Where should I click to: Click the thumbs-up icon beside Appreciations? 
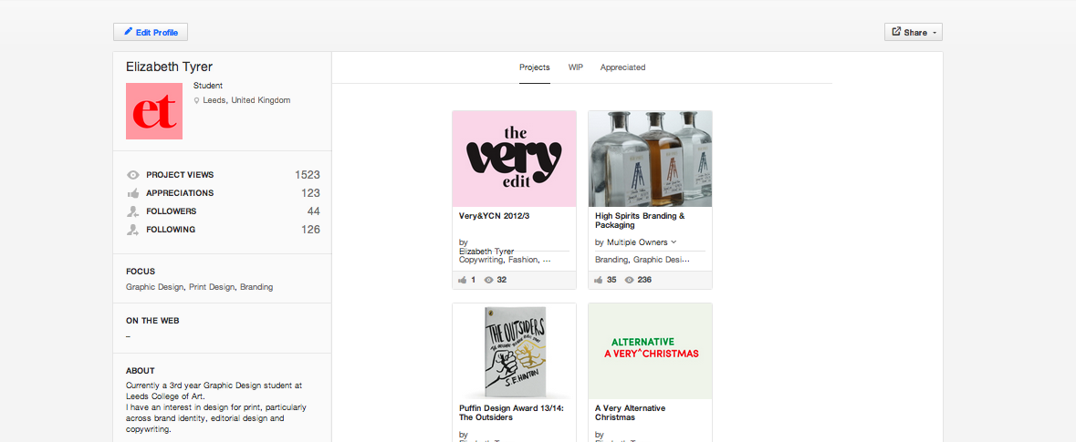(x=133, y=193)
